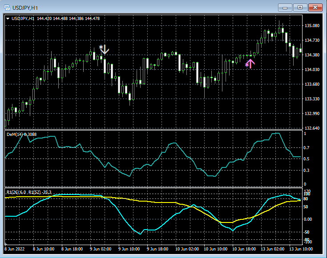The width and height of the screenshot is (327, 258).
Task: Click the gray down-arrow sell signal
Action: (x=105, y=49)
